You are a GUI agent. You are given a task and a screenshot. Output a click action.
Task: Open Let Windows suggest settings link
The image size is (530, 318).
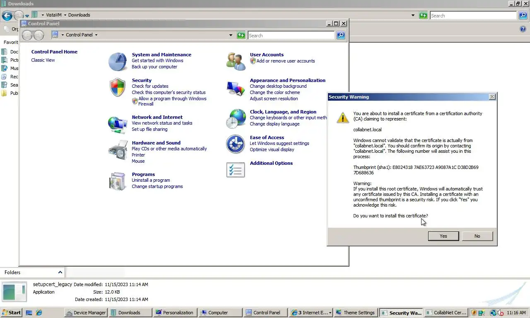point(279,143)
